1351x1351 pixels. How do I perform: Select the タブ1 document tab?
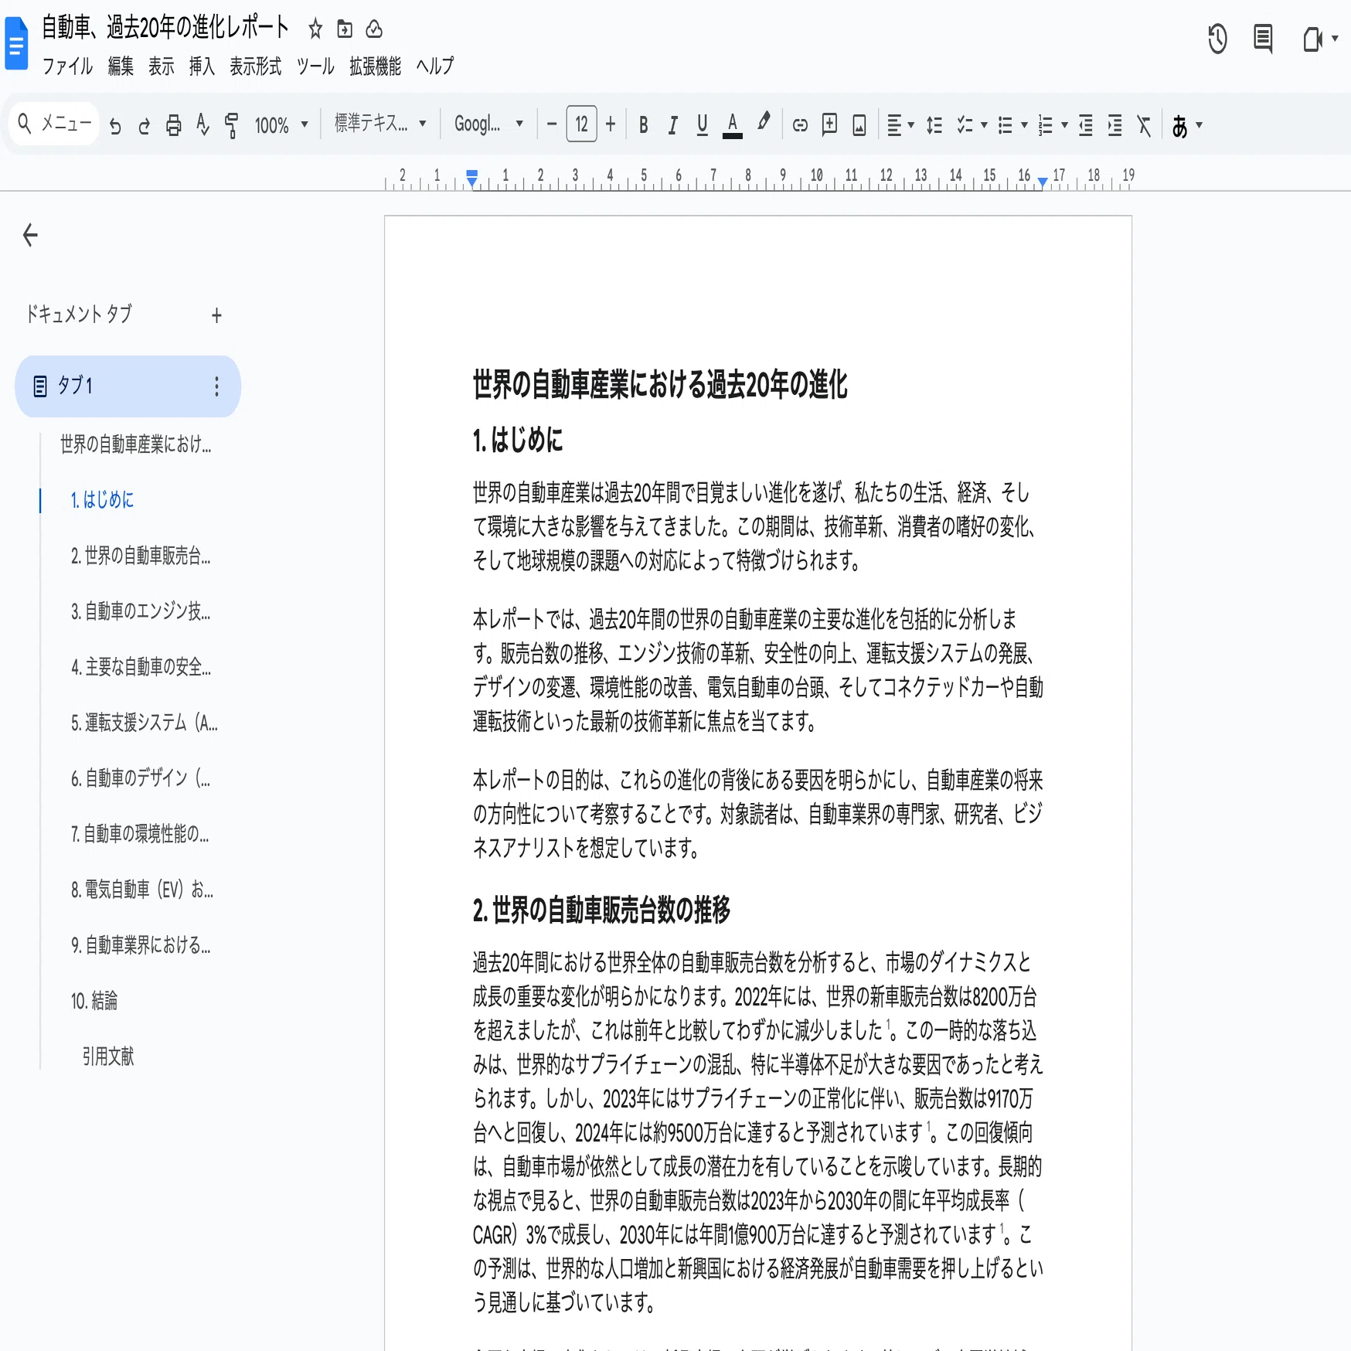coord(128,386)
